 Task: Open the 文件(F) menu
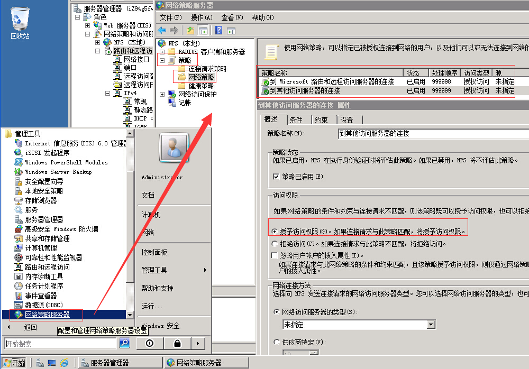click(x=171, y=17)
